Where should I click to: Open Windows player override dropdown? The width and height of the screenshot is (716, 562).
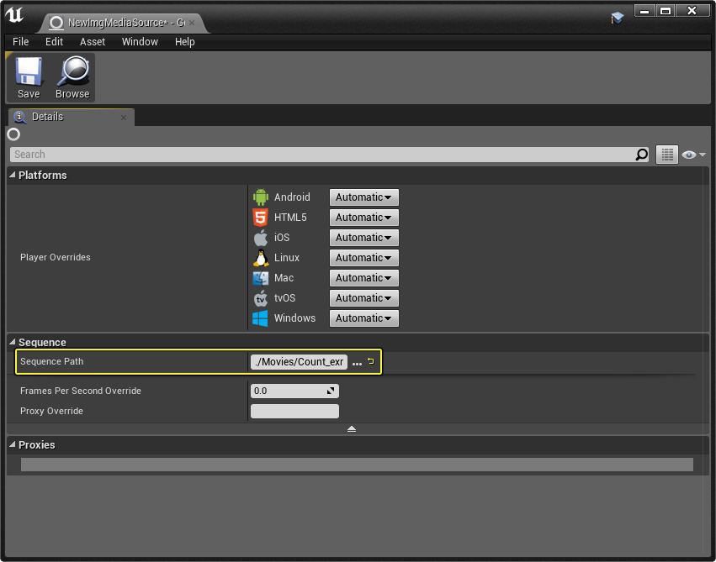(x=364, y=318)
